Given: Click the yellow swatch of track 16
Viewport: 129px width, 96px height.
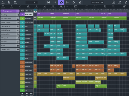Looking at the screenshot, I should tap(22, 74).
